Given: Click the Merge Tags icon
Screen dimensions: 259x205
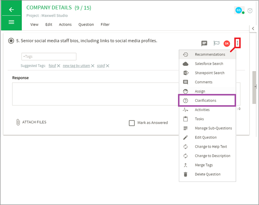Looking at the screenshot, I should [x=186, y=165].
